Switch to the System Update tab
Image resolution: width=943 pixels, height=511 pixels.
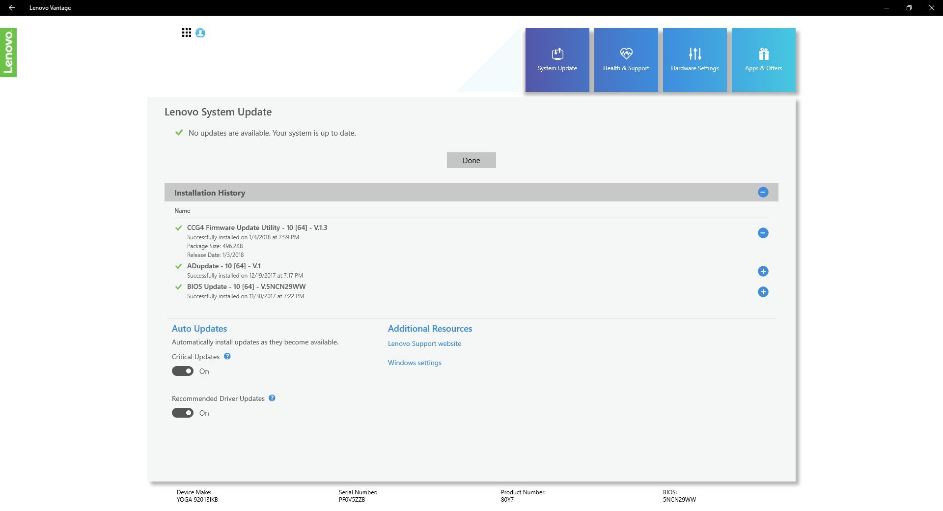click(x=557, y=59)
